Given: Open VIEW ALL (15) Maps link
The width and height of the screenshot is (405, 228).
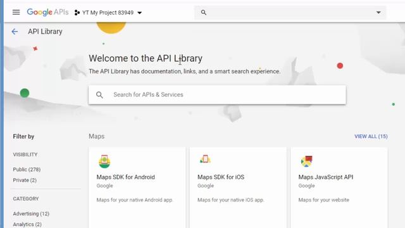Looking at the screenshot, I should tap(371, 137).
